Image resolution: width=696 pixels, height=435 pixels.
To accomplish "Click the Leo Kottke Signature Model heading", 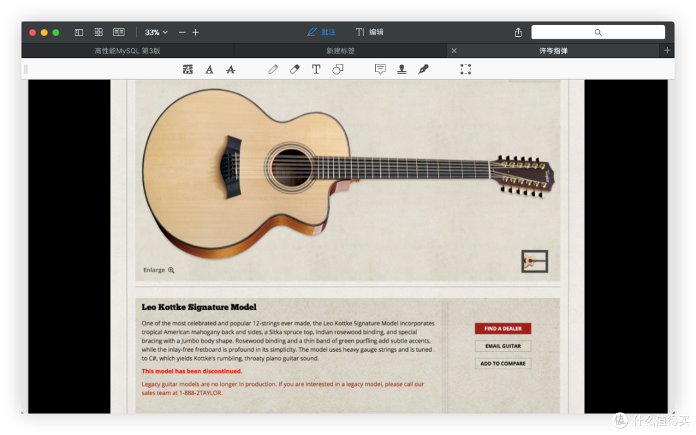I will click(199, 307).
